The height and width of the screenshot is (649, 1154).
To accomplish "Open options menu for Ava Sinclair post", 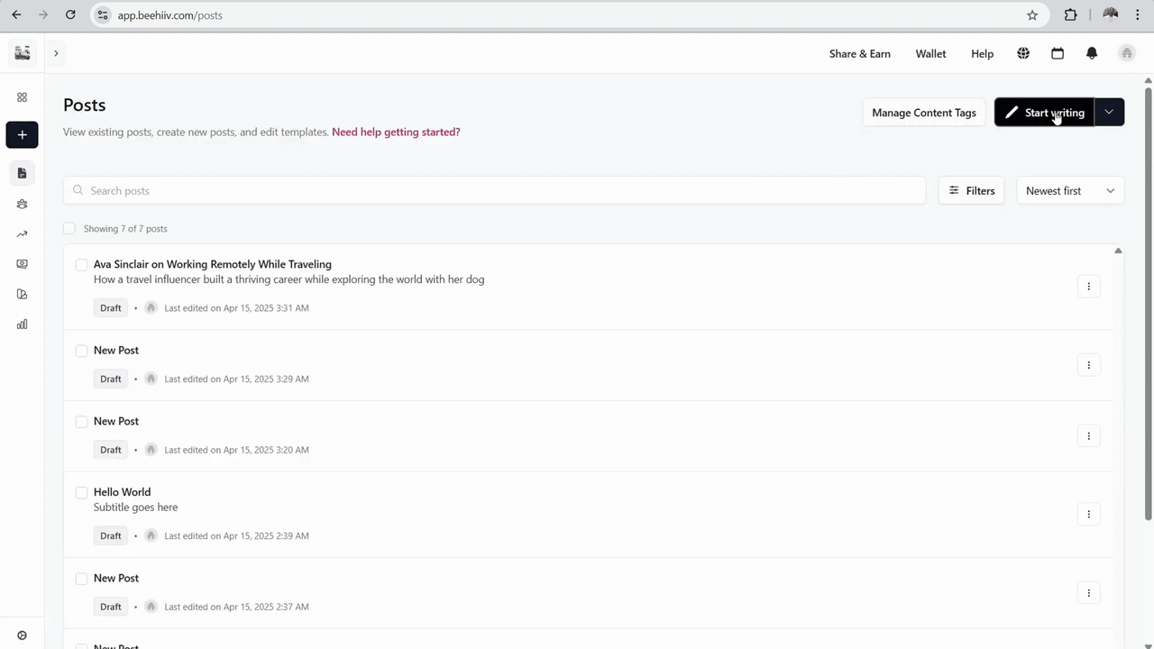I will [x=1088, y=287].
